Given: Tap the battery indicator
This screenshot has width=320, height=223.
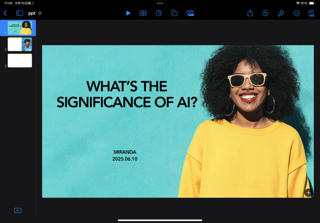Looking at the screenshot, I should [312, 3].
